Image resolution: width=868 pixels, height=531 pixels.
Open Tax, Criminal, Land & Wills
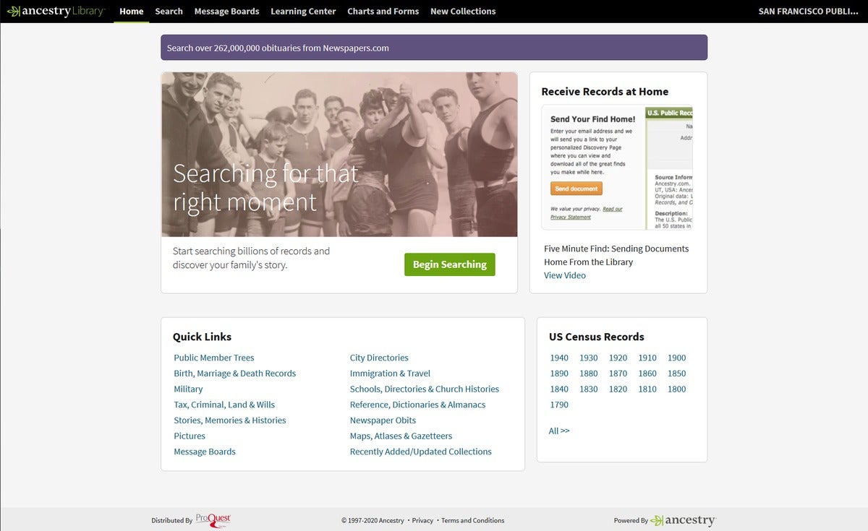tap(224, 405)
